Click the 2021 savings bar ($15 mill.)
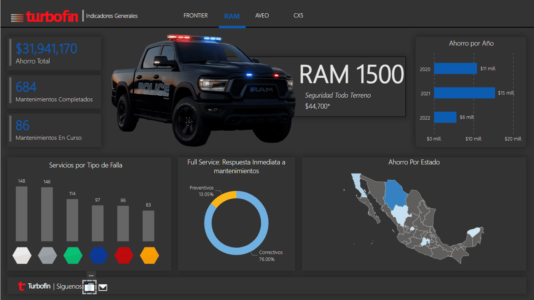The width and height of the screenshot is (534, 300). coord(464,93)
